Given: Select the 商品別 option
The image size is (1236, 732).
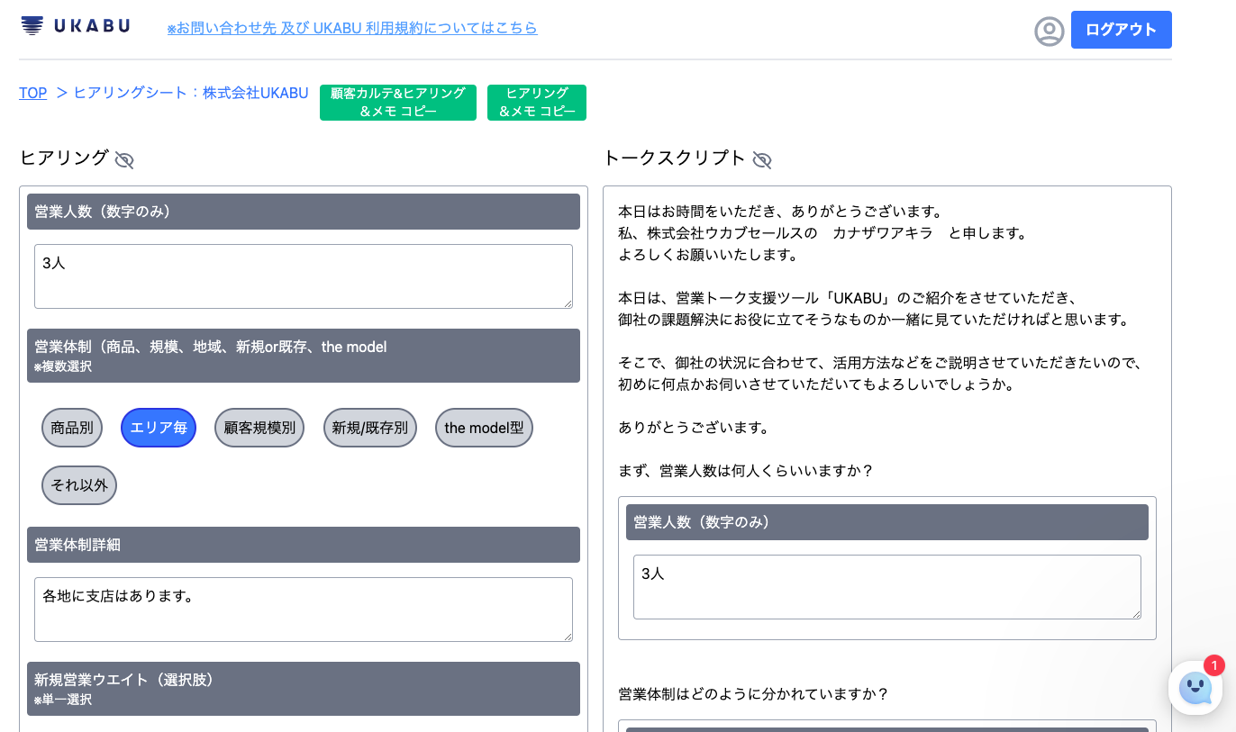Looking at the screenshot, I should click(72, 428).
